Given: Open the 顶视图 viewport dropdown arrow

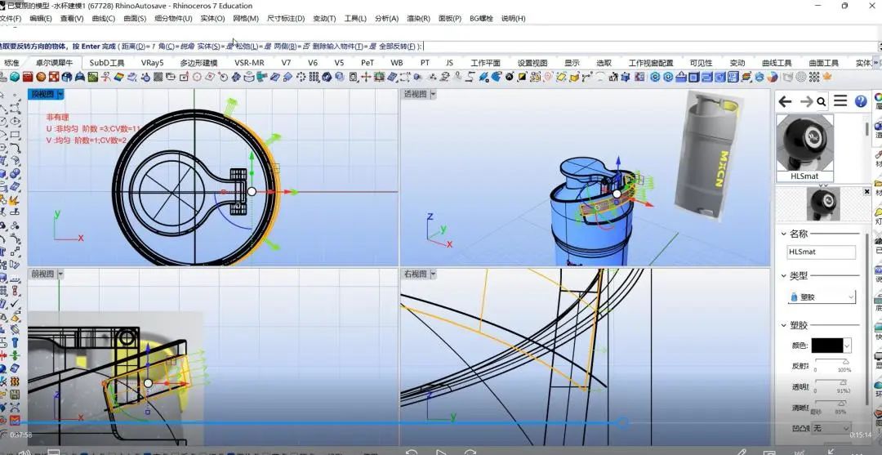Looking at the screenshot, I should coord(60,95).
